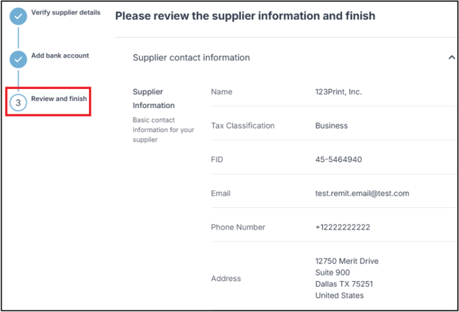Click the Tax Classification label
Screen dimensions: 459x312
243,126
